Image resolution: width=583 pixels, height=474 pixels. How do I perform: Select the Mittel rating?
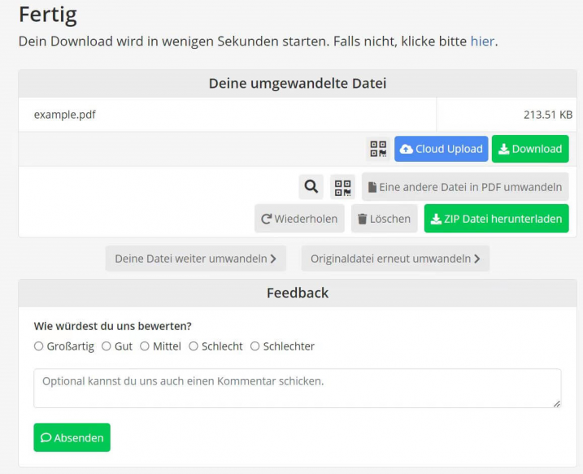145,346
